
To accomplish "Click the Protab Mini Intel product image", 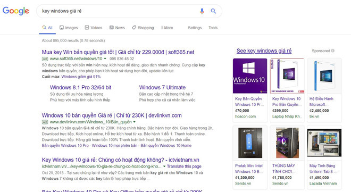I will [250, 143].
